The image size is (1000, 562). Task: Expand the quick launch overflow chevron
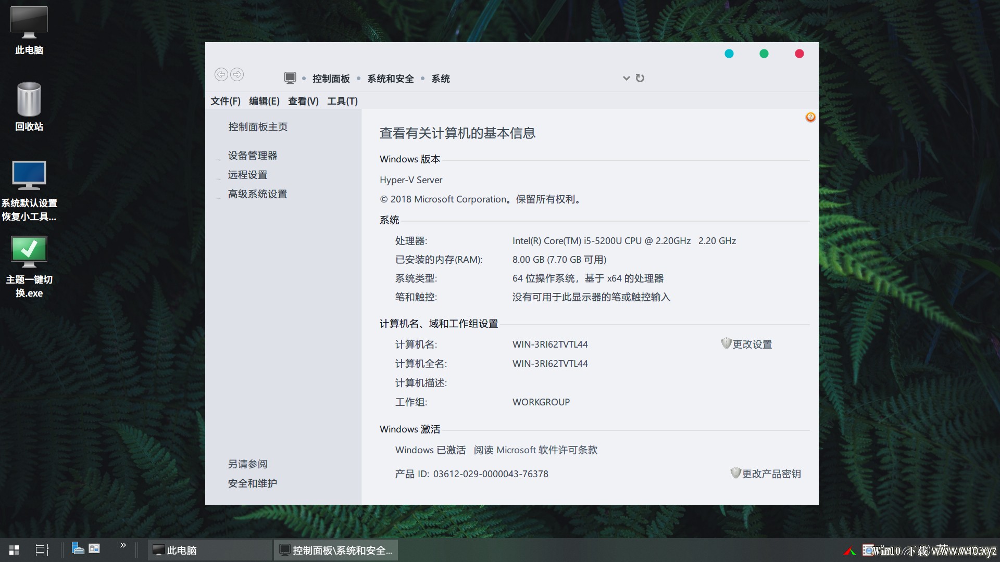pos(123,545)
